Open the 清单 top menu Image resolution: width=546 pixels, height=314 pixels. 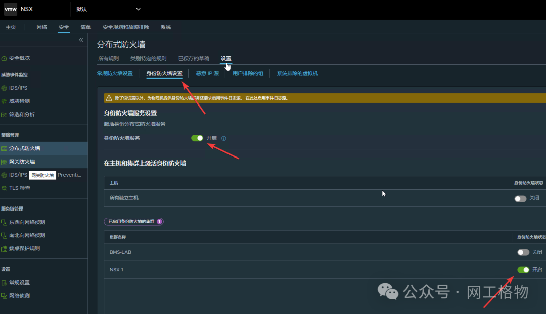point(85,27)
